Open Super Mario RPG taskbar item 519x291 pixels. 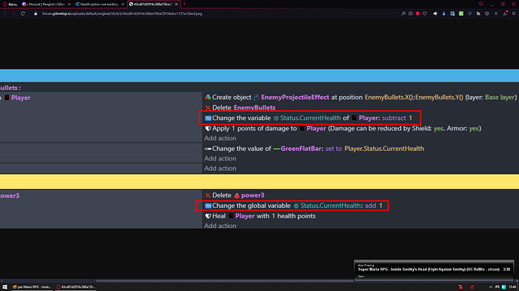tap(32, 287)
